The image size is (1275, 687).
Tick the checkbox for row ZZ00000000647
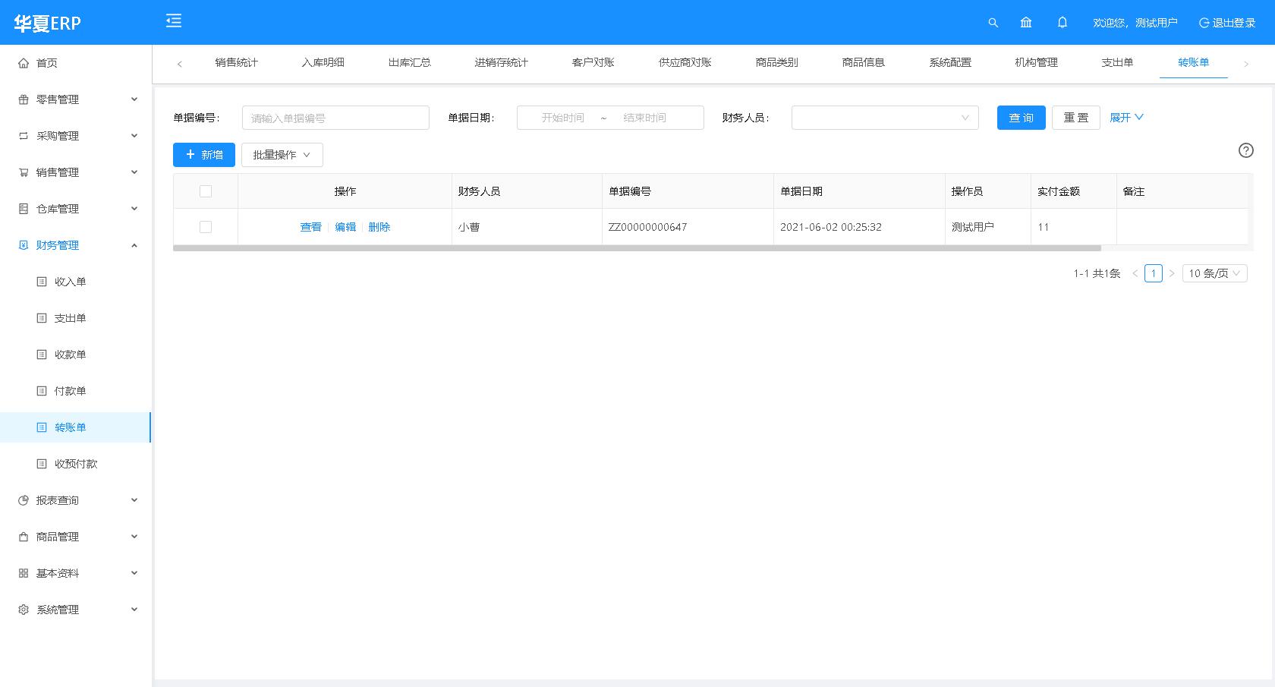(205, 226)
